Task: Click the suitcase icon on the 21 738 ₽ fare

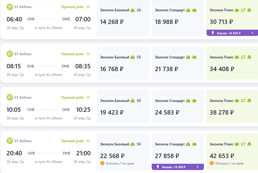Action: [x=194, y=57]
